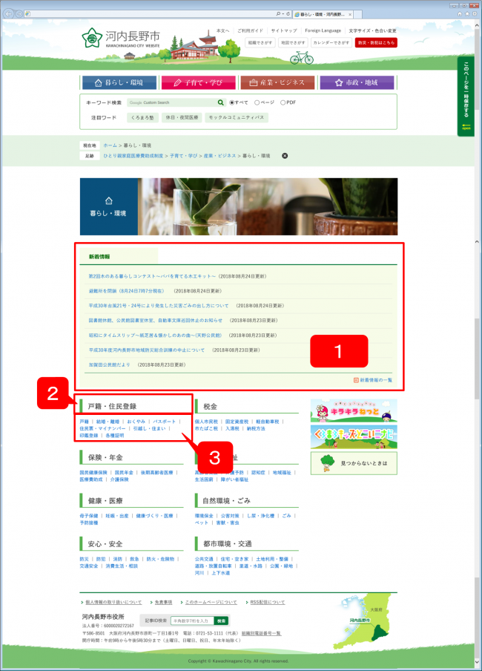Click the 記事ID検索 input field
The width and height of the screenshot is (482, 671).
pos(192,621)
